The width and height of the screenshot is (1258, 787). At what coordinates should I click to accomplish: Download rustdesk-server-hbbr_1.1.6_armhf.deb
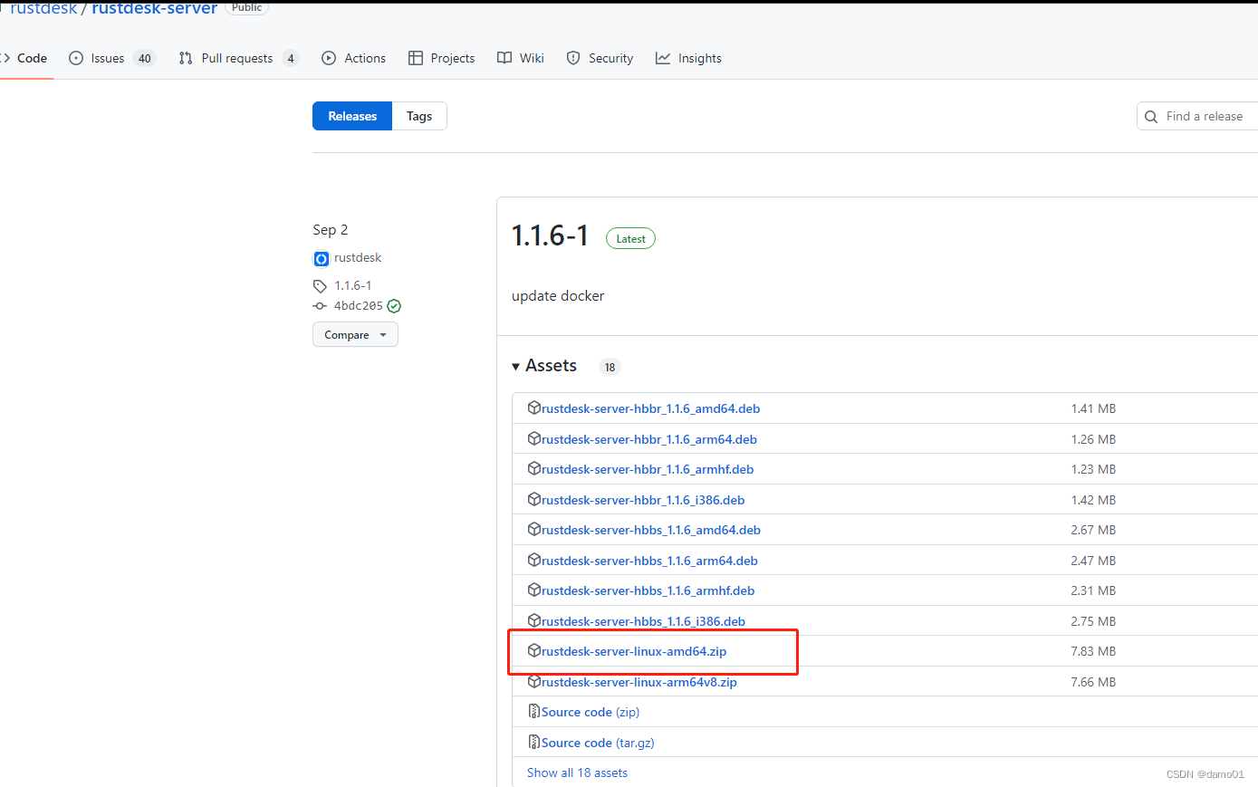pos(648,469)
